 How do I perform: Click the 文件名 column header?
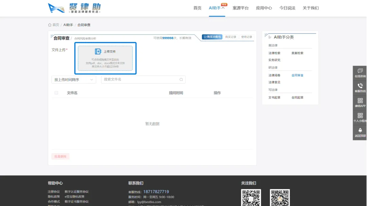72,93
